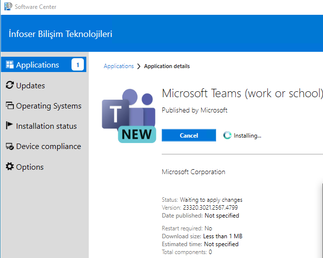Screen dimensions: 323x258
Task: Click the Application details breadcrumb text
Action: coord(167,66)
